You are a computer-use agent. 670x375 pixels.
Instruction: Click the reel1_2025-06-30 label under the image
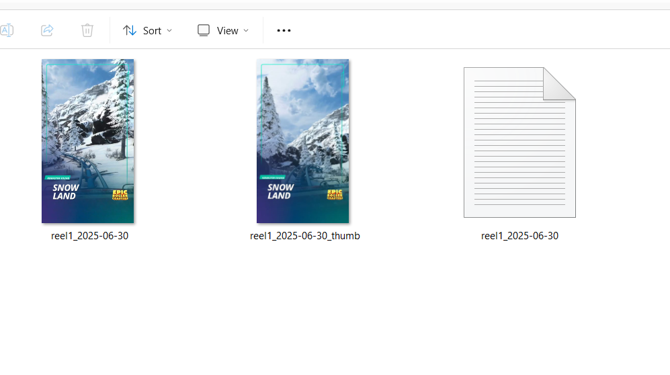(x=90, y=236)
